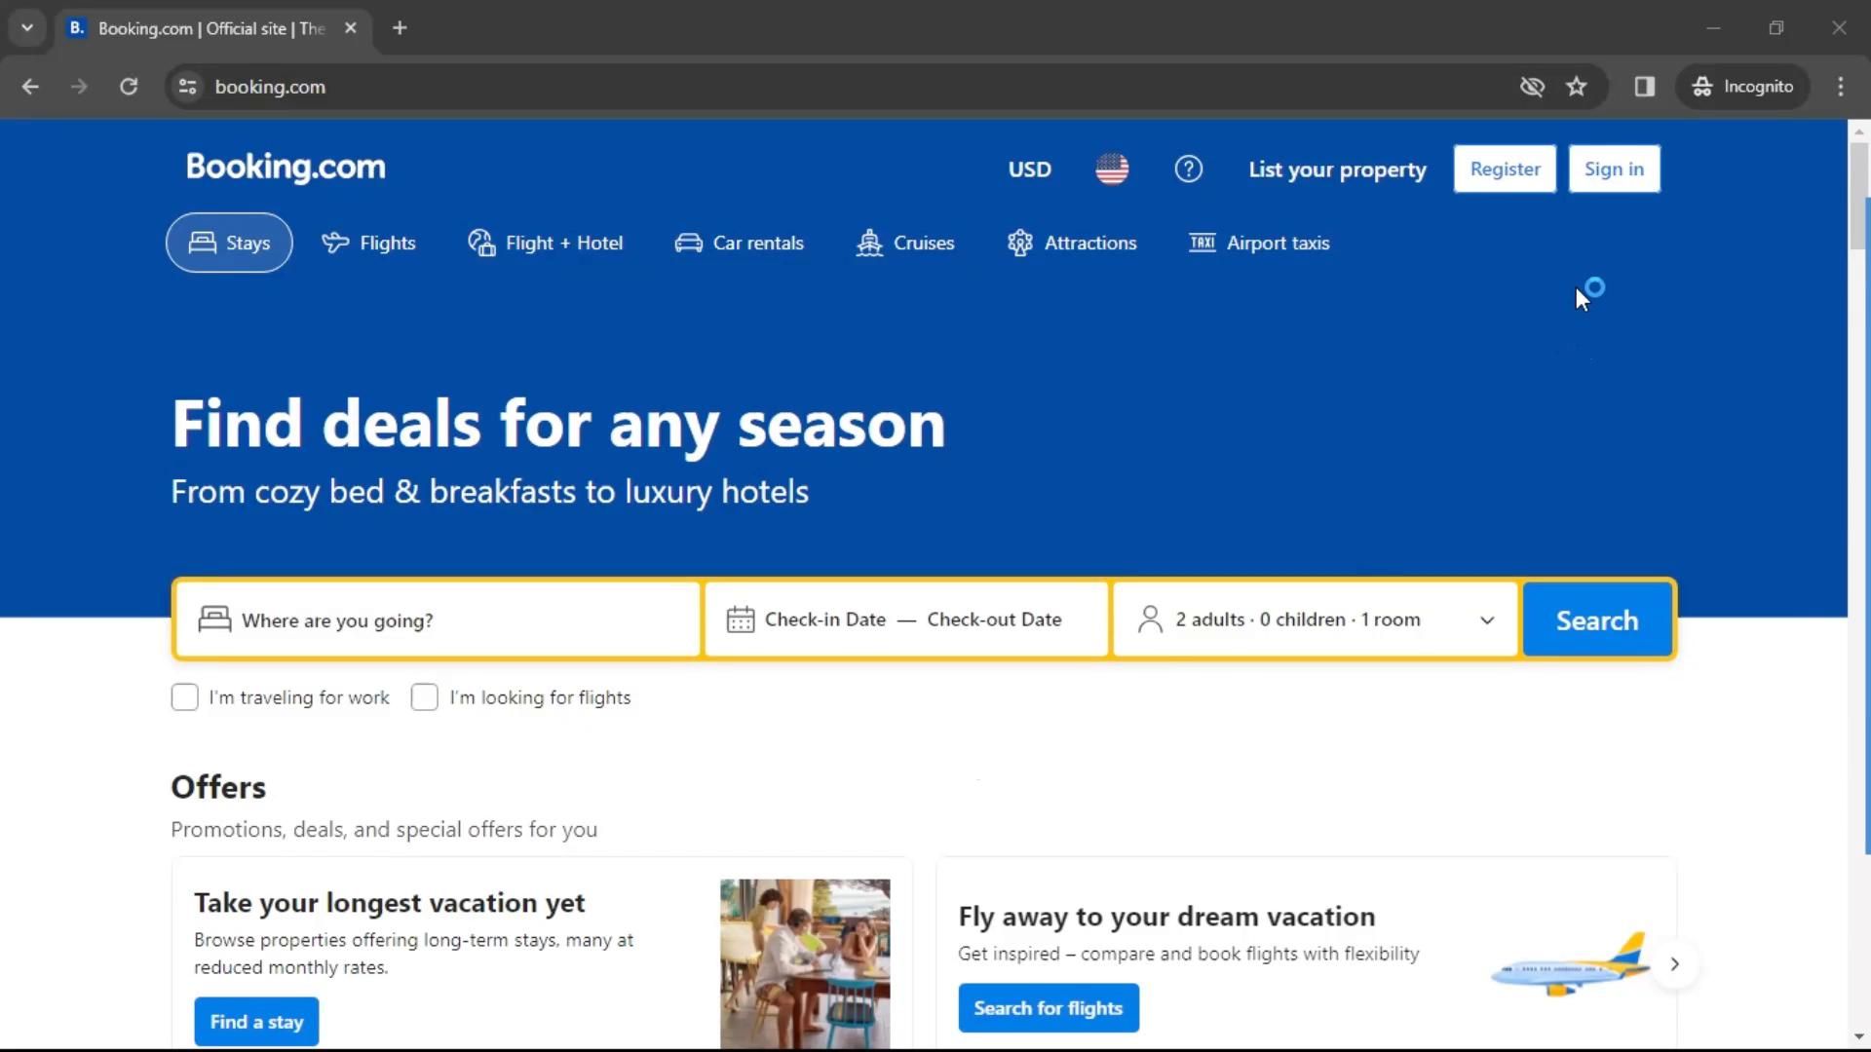
Task: Reload the booking.com page
Action: [x=129, y=87]
